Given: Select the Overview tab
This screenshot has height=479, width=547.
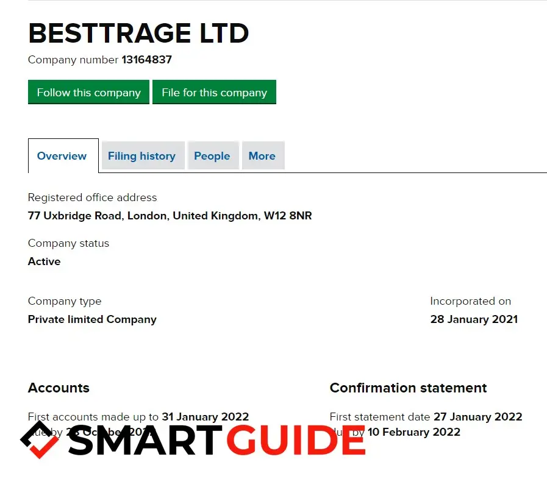Looking at the screenshot, I should point(62,156).
